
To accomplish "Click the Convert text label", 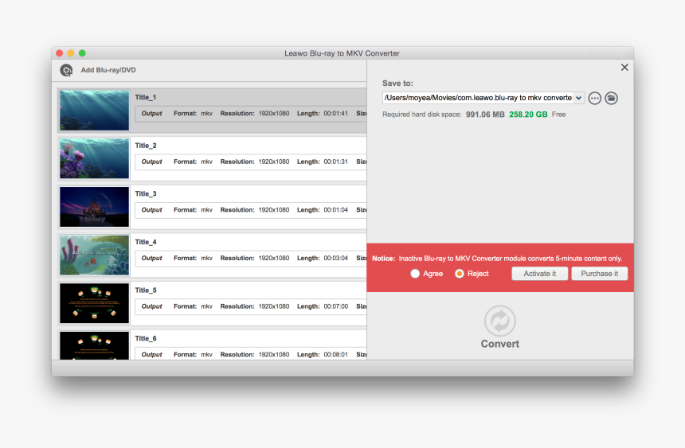I will point(499,344).
